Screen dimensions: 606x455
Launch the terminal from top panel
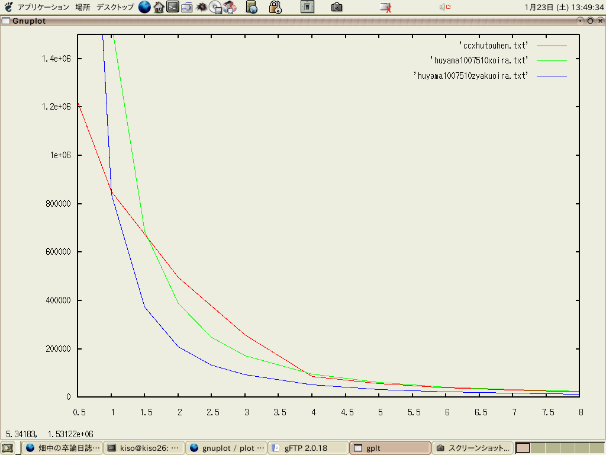(172, 7)
